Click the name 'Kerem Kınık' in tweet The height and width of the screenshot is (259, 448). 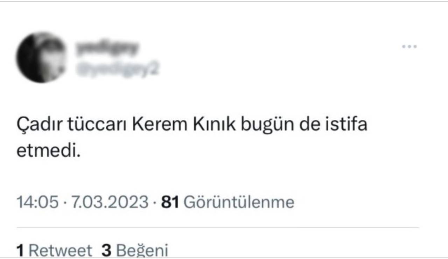180,125
